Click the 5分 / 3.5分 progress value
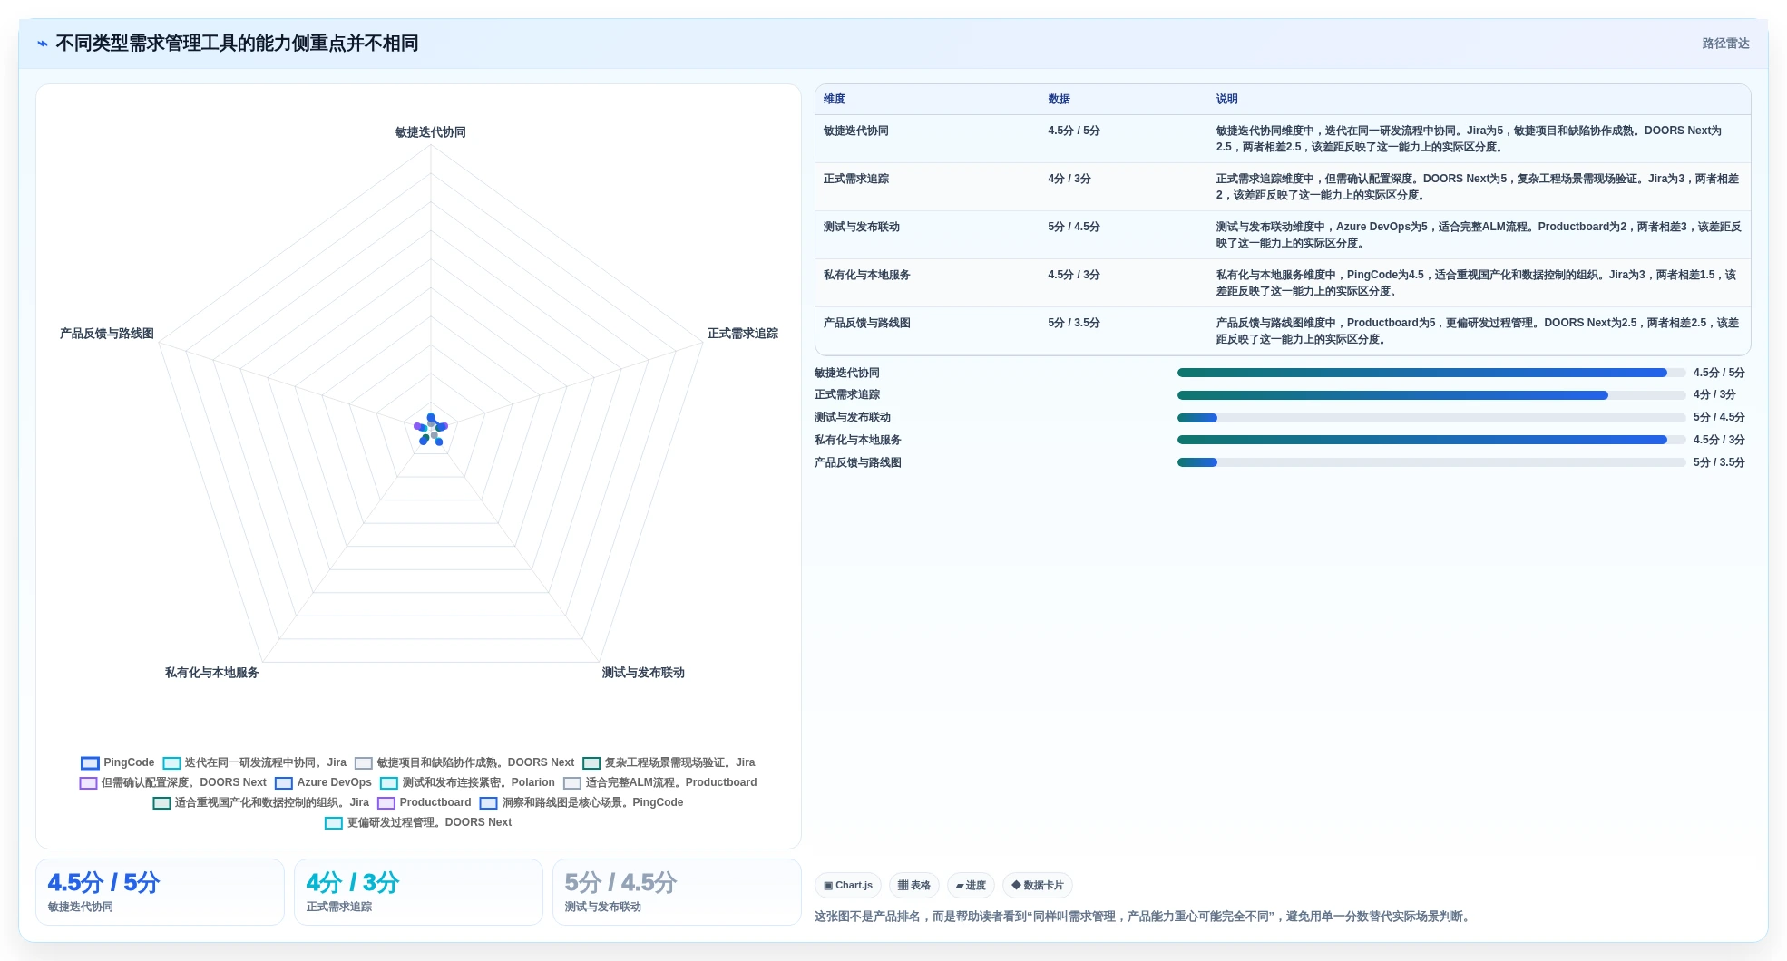Image resolution: width=1787 pixels, height=961 pixels. [1719, 462]
